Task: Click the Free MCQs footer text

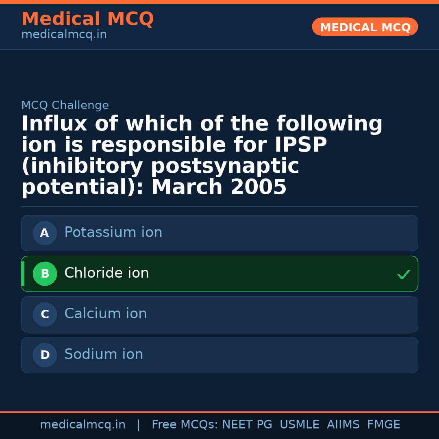Action: (185, 425)
